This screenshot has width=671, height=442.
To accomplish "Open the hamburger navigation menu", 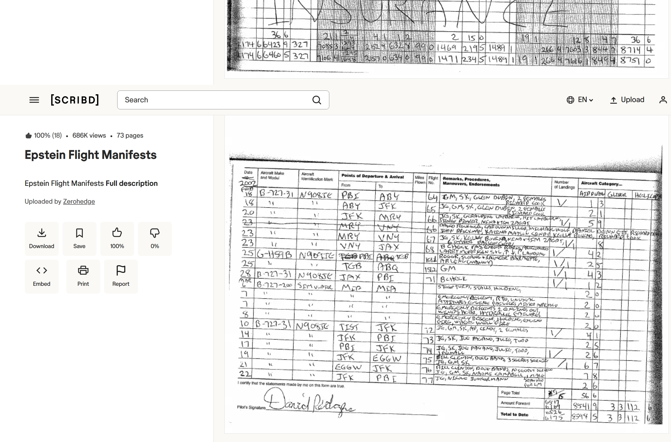I will 34,100.
